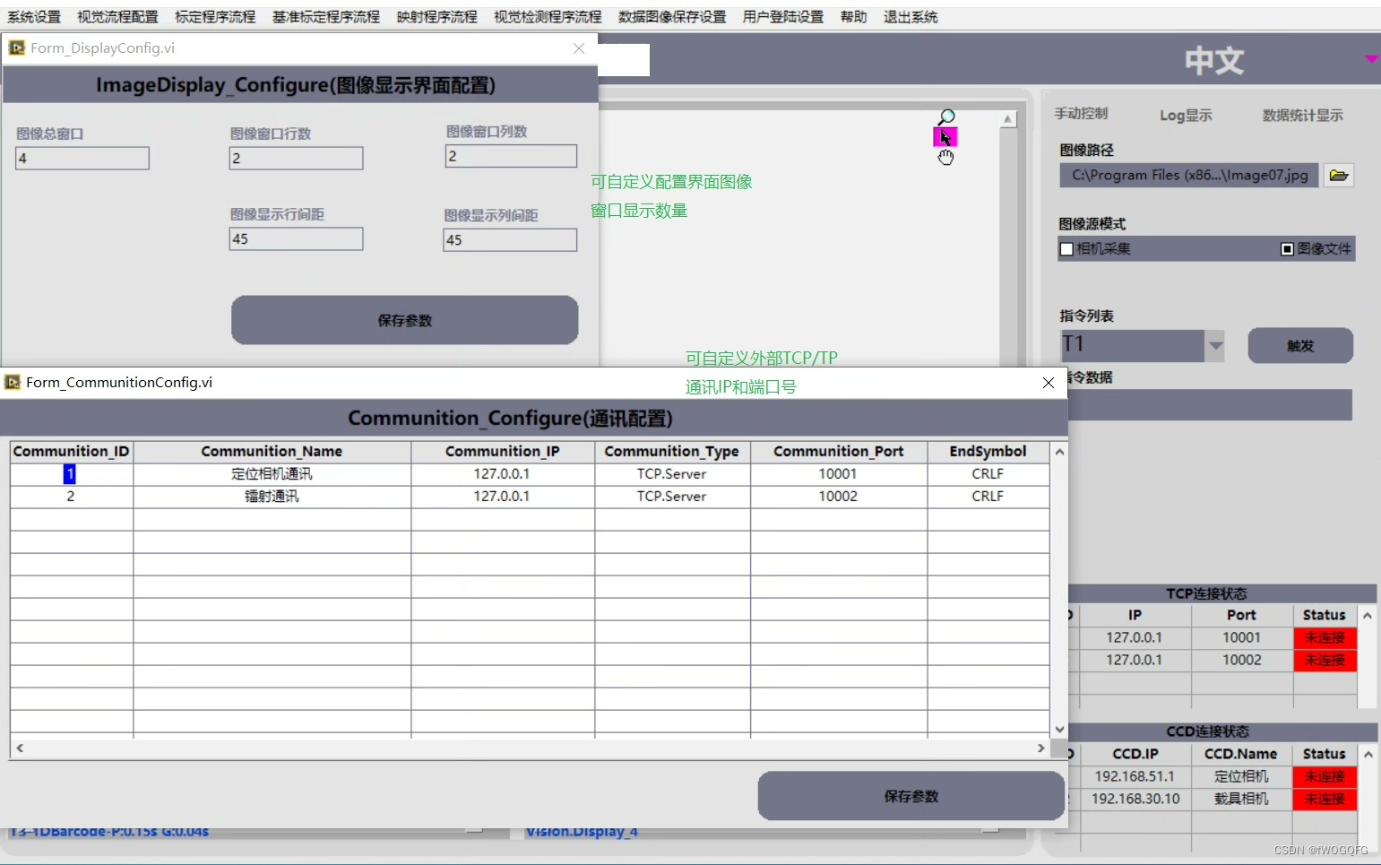Viewport: 1381px width, 865px height.
Task: Click Vision.Display_4 label
Action: 582,832
